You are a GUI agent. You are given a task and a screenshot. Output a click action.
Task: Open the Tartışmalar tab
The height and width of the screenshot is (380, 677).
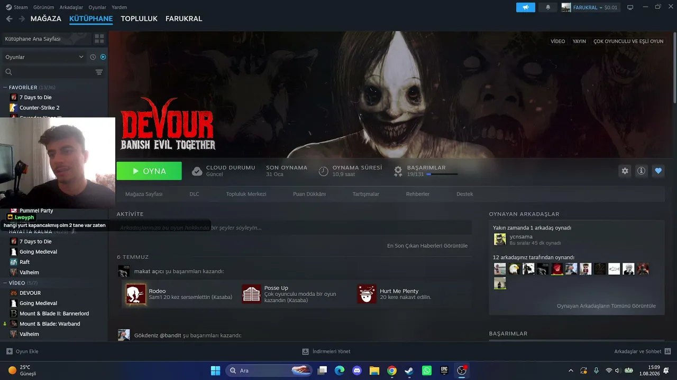point(366,194)
